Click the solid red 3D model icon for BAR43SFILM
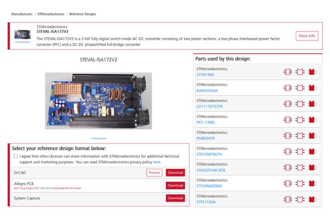The height and width of the screenshot is (220, 330). (x=312, y=88)
